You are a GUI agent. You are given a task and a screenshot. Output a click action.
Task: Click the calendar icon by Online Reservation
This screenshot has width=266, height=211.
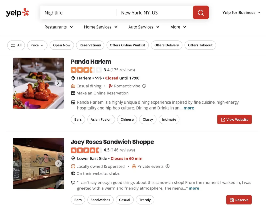coord(73,93)
